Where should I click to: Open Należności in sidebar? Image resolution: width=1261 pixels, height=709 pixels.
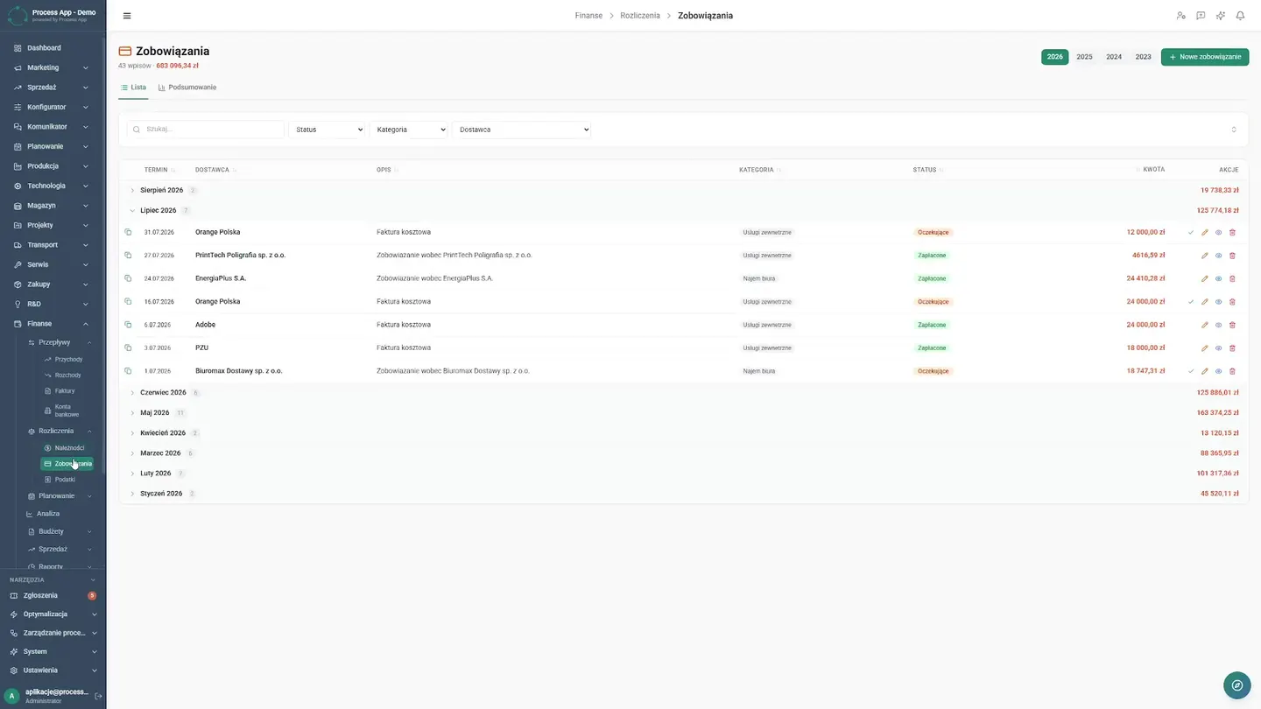coord(69,448)
